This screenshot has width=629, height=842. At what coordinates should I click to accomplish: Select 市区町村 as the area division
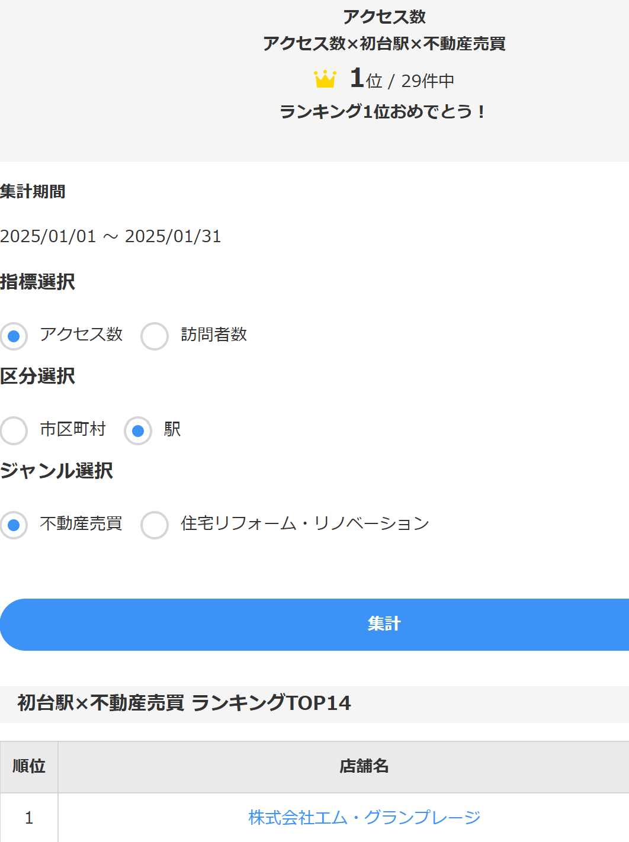(x=14, y=430)
